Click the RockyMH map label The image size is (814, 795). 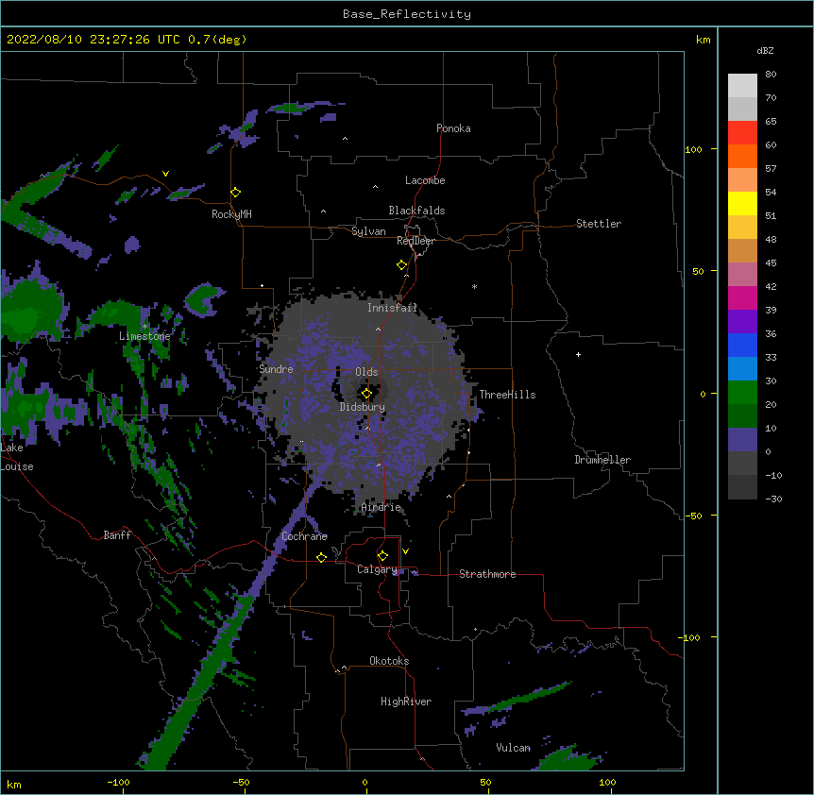pos(231,214)
